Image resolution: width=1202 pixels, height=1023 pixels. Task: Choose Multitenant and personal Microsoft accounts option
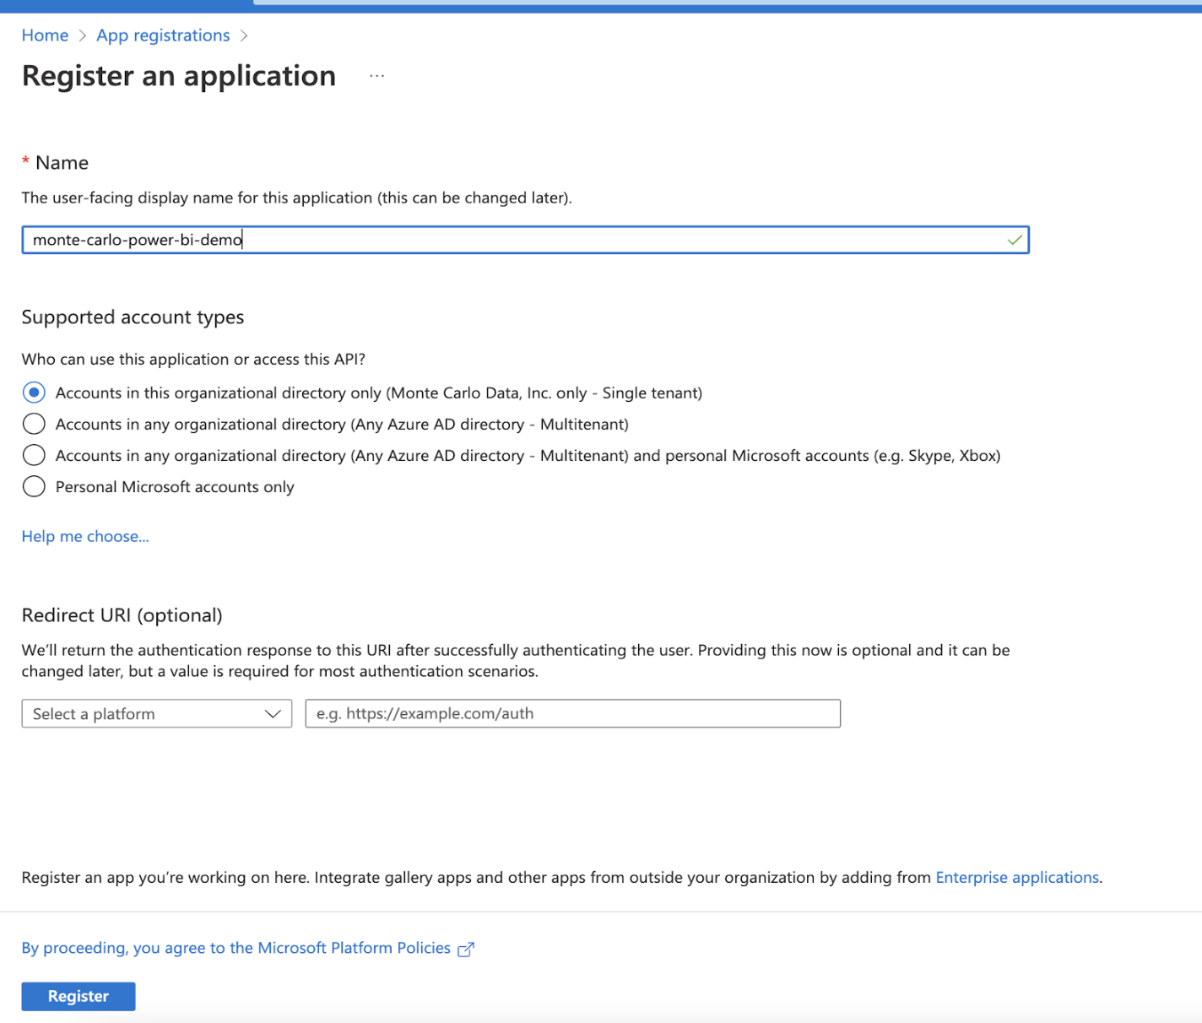click(x=34, y=455)
